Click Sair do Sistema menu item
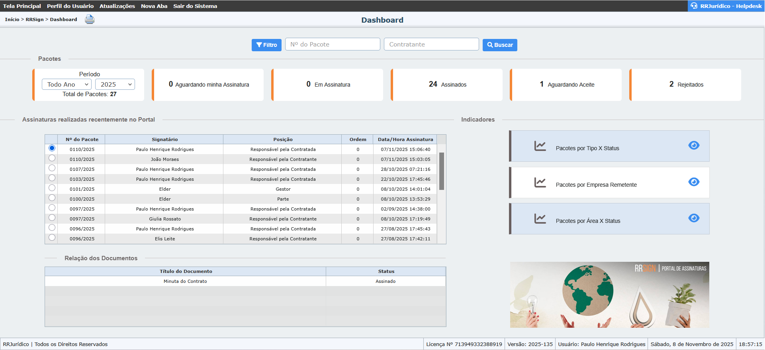The width and height of the screenshot is (765, 350). point(195,6)
